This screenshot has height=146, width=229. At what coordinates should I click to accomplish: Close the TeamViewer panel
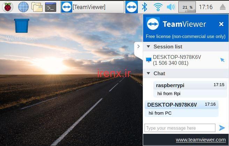coord(221,24)
